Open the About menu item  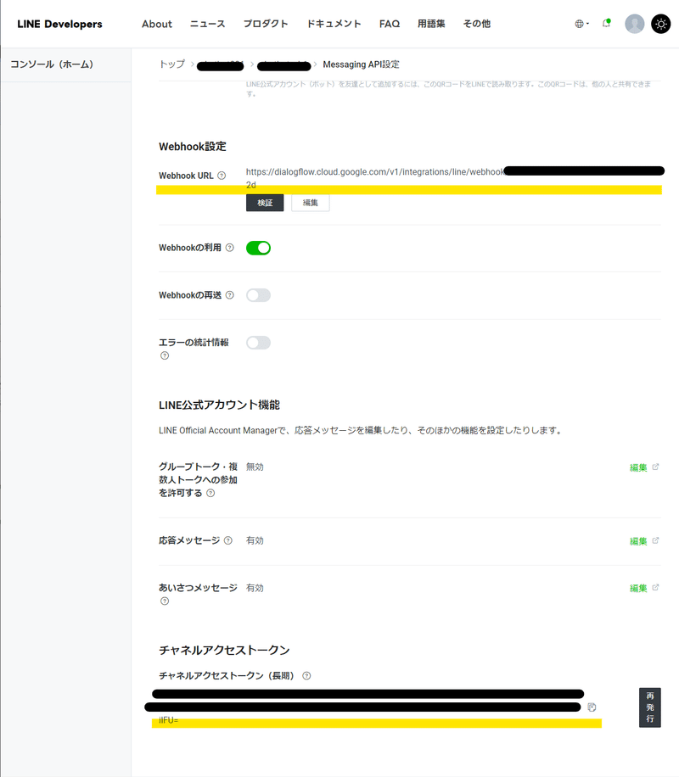[157, 24]
